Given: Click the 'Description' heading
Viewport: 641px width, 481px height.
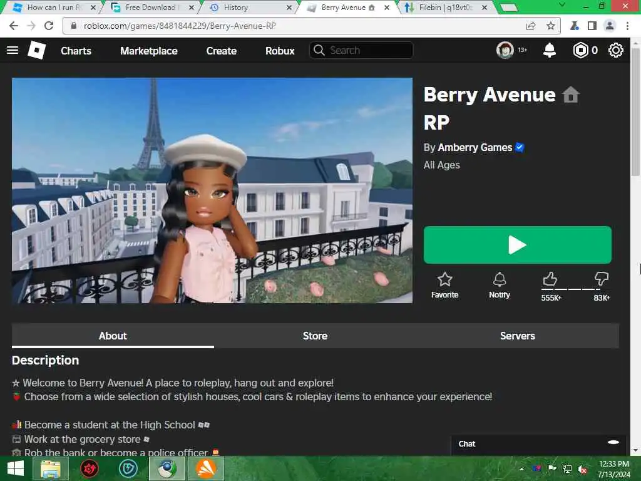Looking at the screenshot, I should coord(45,360).
